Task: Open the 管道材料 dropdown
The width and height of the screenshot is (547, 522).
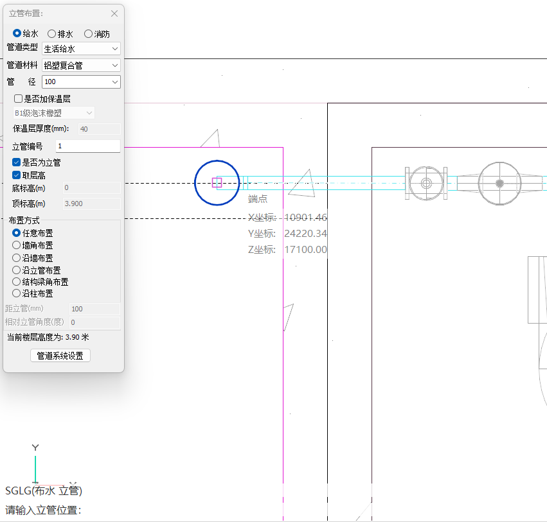Action: tap(81, 65)
